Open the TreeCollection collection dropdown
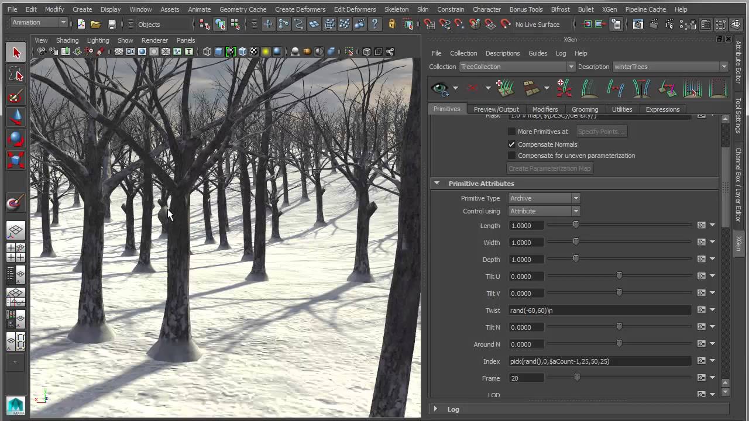The image size is (749, 421). point(517,67)
